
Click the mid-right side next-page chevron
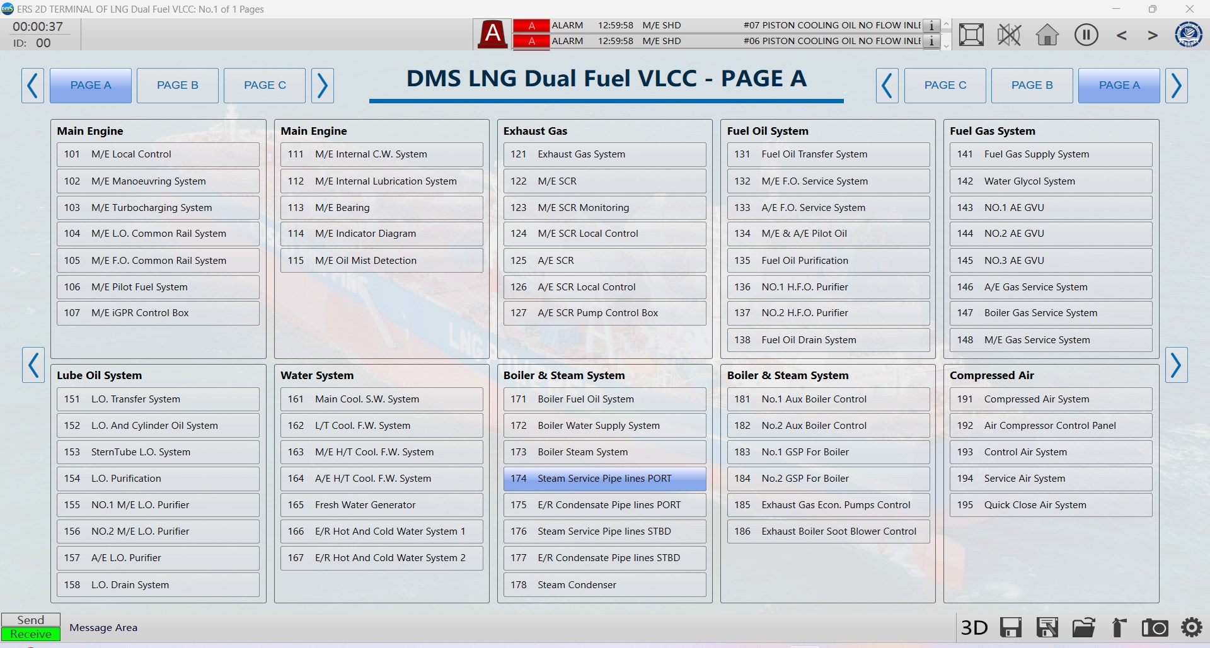click(x=1177, y=365)
